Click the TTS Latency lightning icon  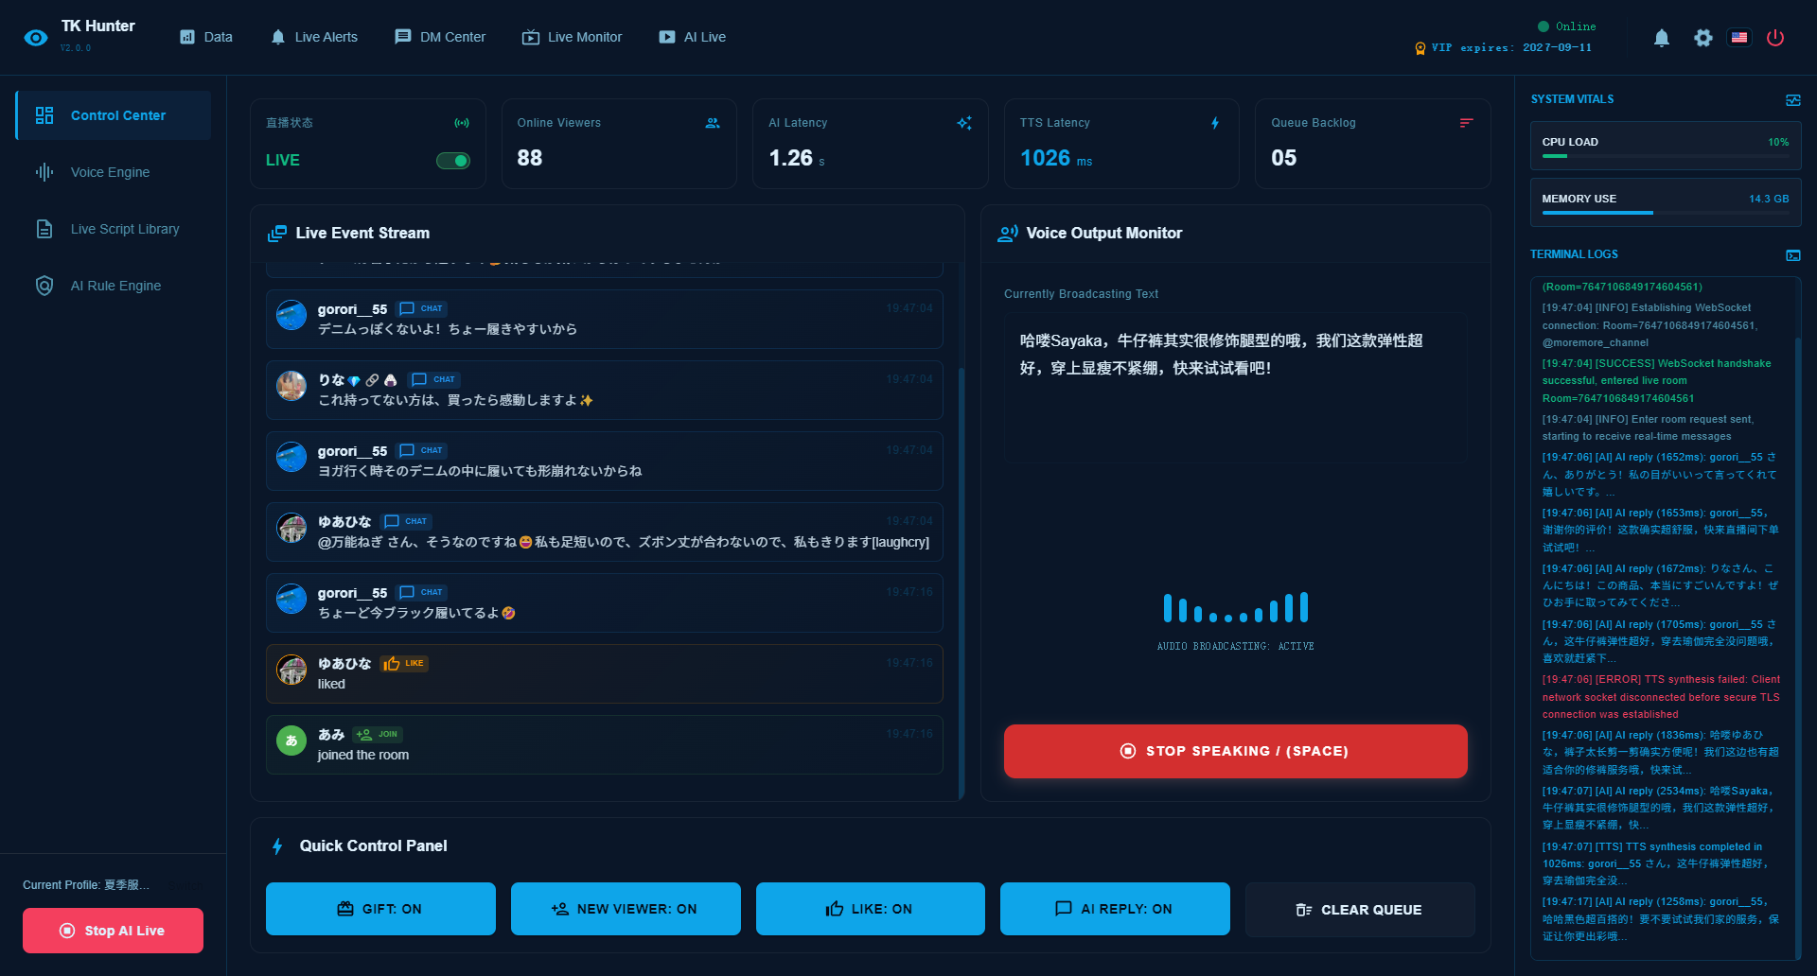tap(1215, 123)
